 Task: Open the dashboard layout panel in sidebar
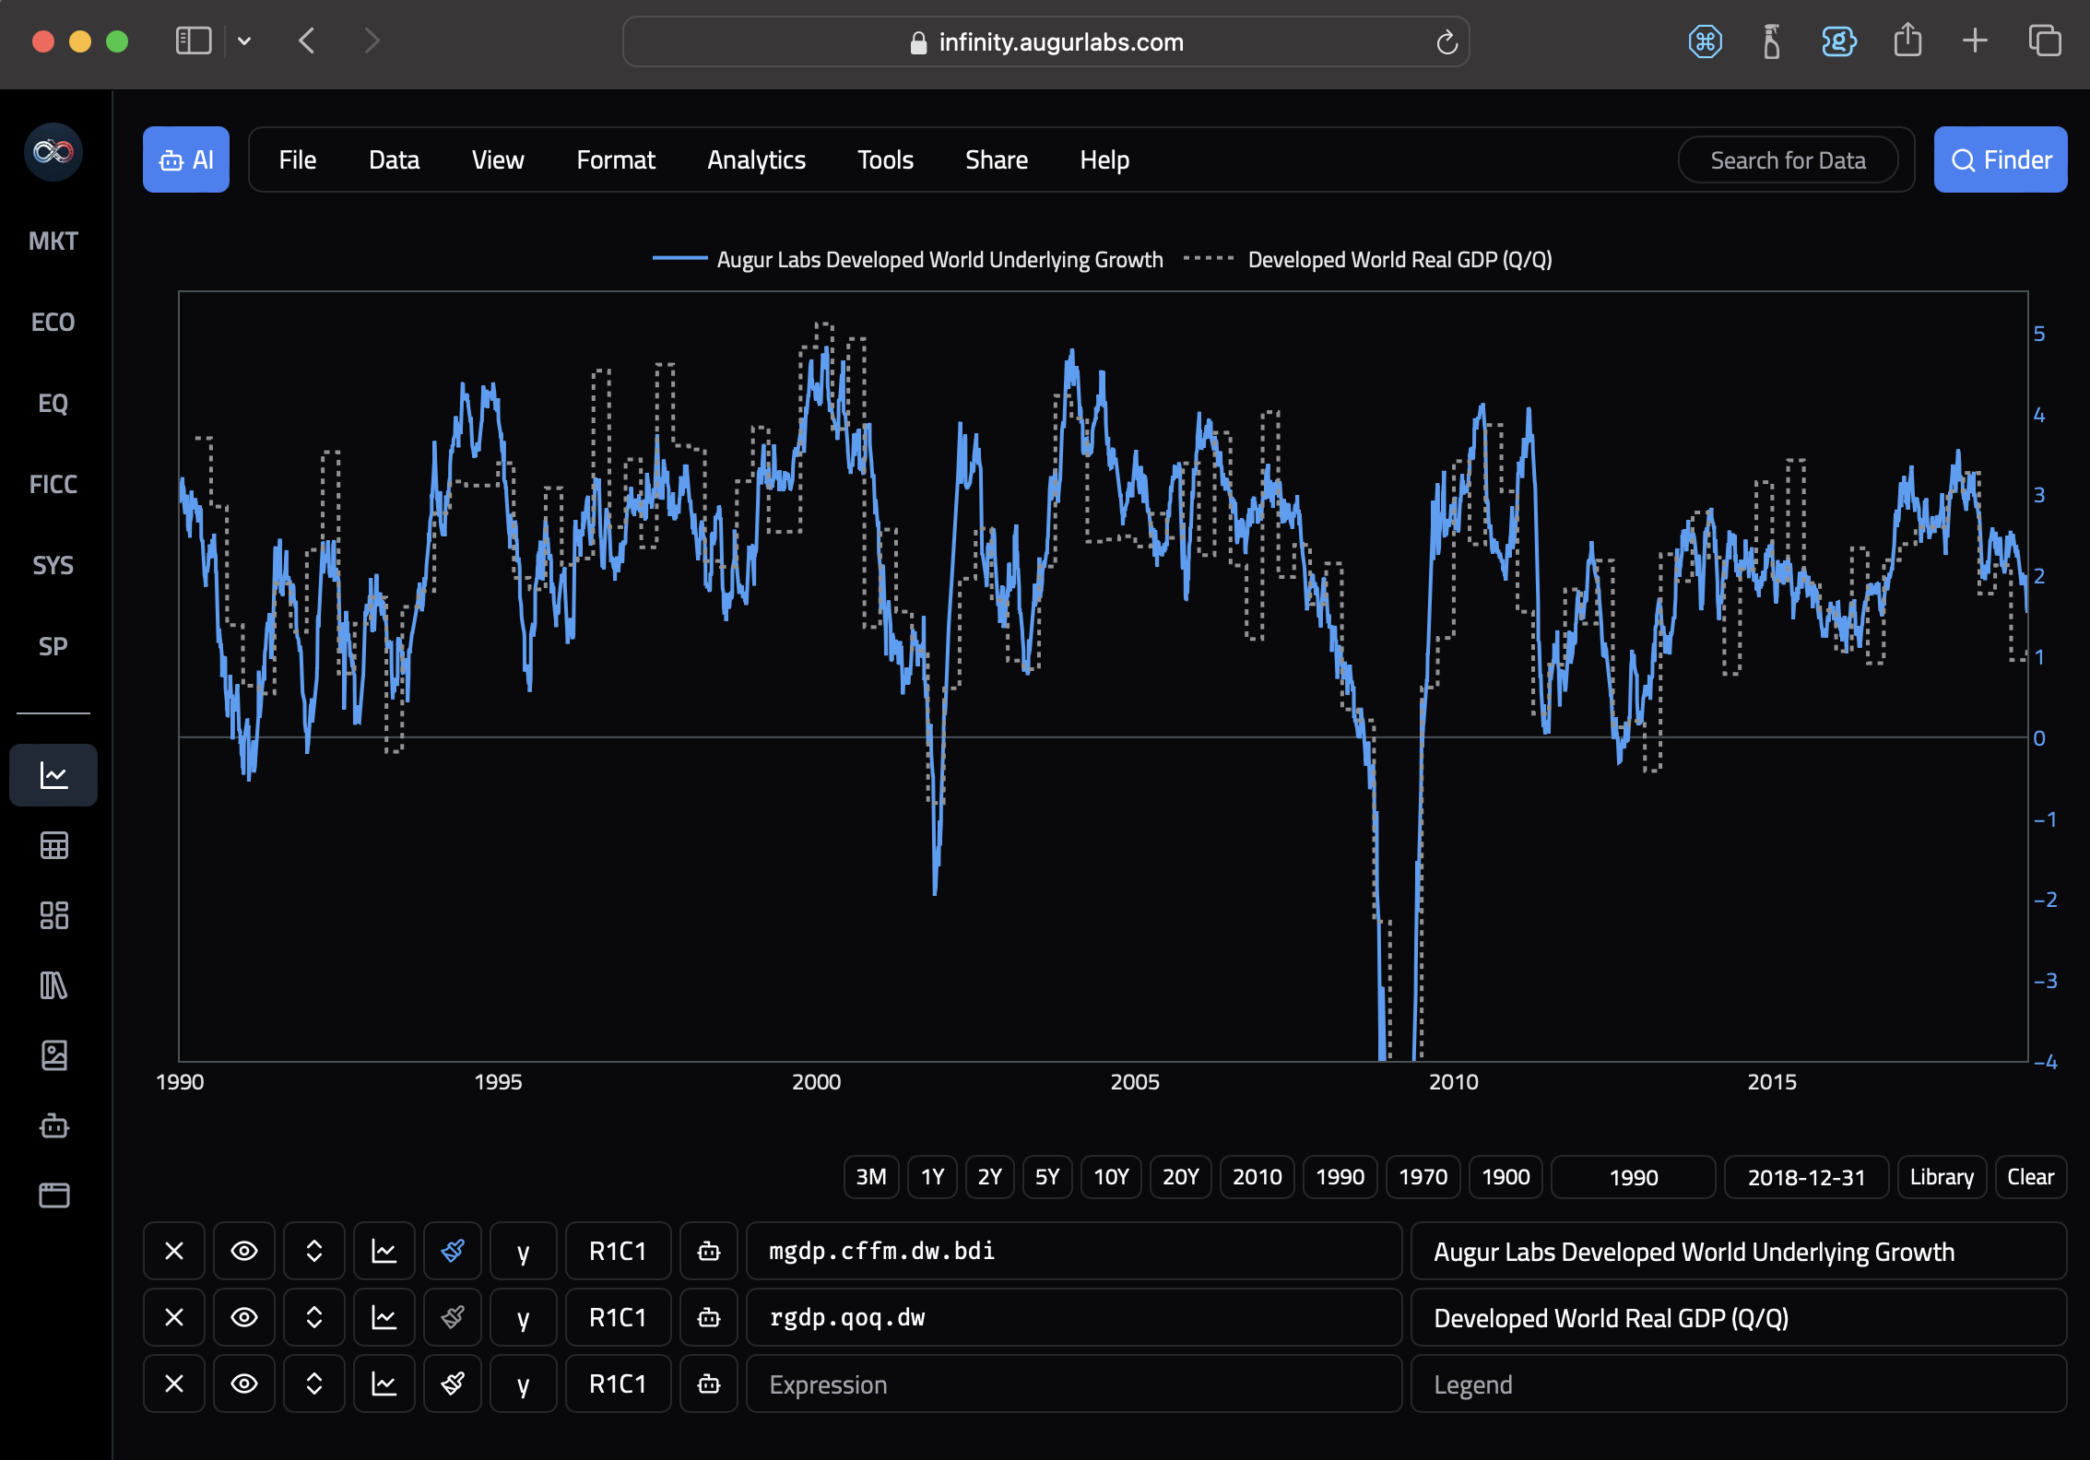tap(53, 915)
